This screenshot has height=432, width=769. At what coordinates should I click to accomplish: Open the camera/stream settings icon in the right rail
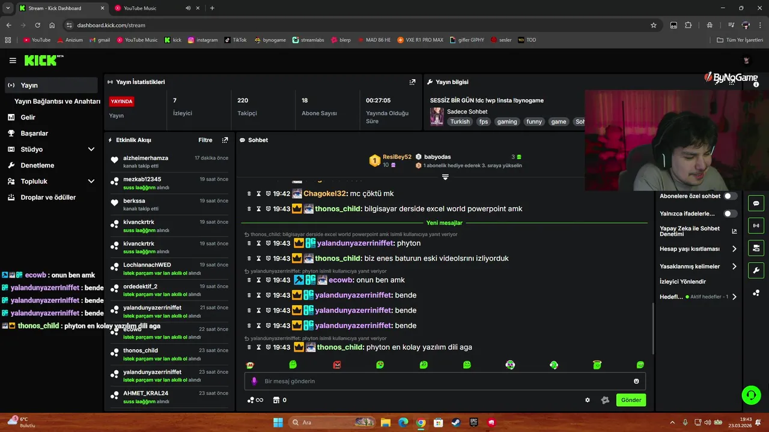(756, 248)
